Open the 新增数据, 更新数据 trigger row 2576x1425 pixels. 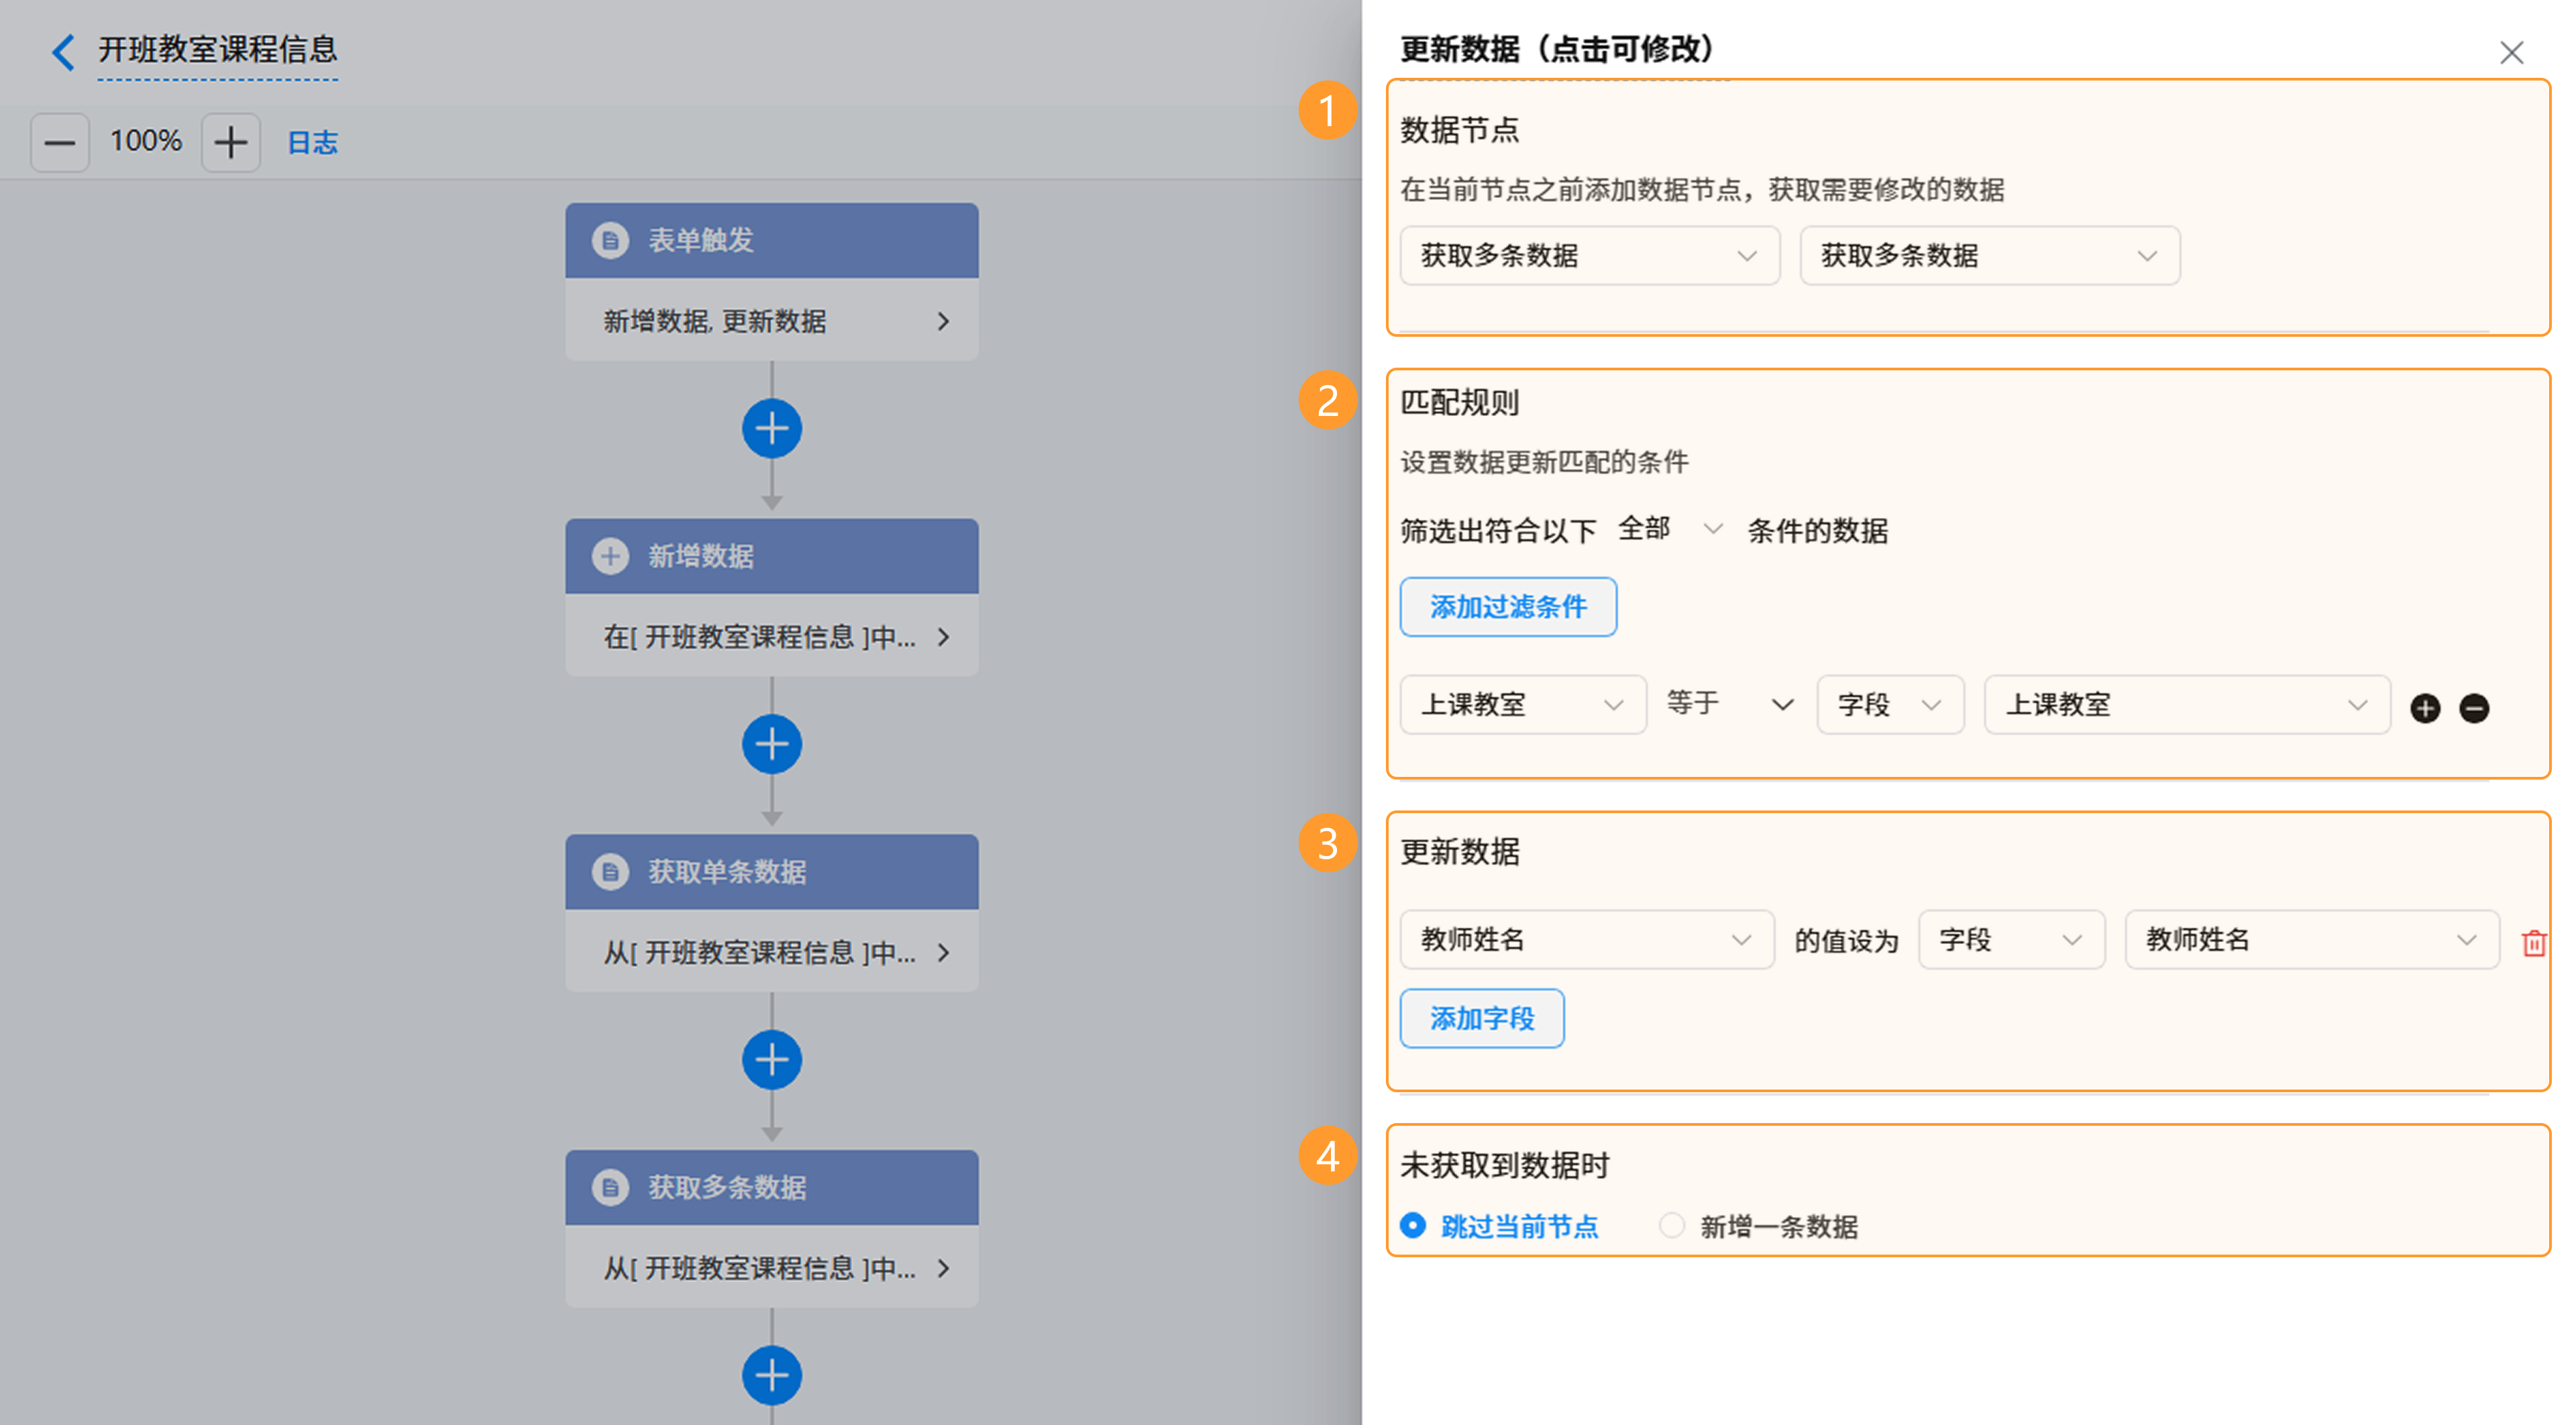pos(772,321)
